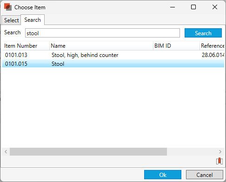Click the Choose Item app logo icon
The height and width of the screenshot is (182, 226).
point(8,7)
